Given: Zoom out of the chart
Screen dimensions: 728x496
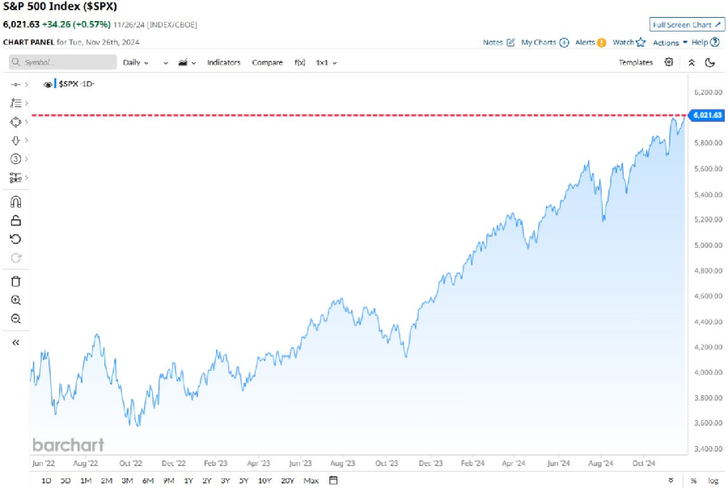Looking at the screenshot, I should pyautogui.click(x=15, y=319).
